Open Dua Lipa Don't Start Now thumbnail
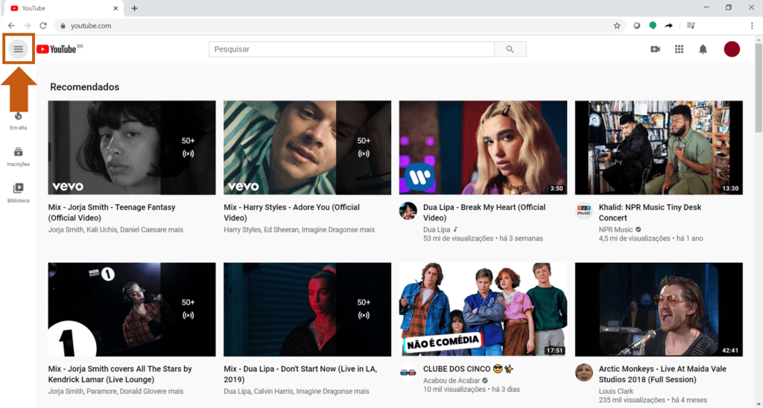Screen dimensions: 763x408 click(x=308, y=310)
